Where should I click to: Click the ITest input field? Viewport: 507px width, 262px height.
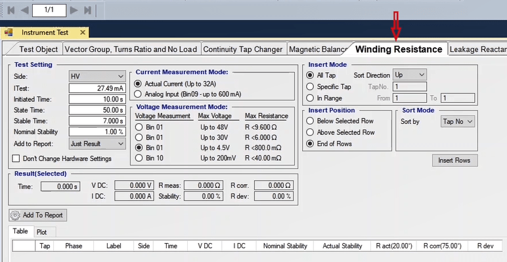coord(97,88)
